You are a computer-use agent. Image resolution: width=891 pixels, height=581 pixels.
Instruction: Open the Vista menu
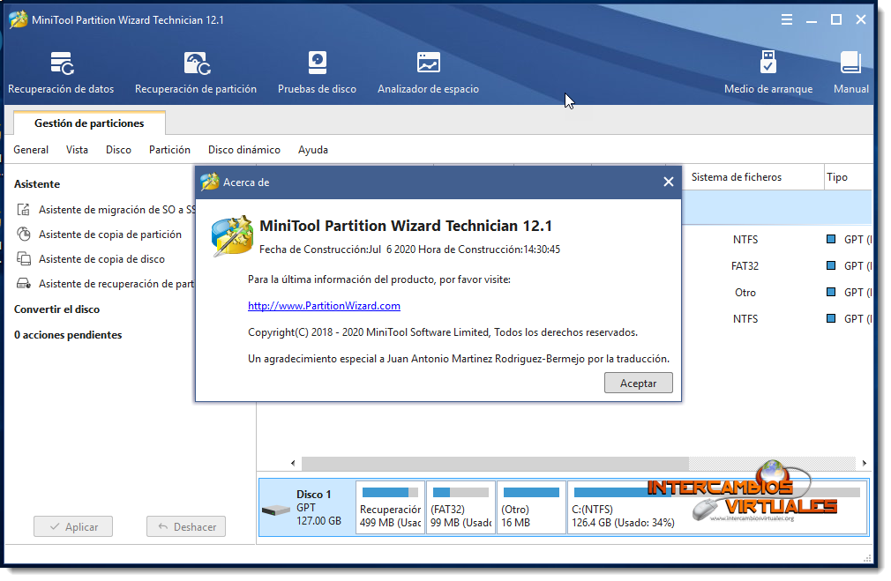[x=77, y=150]
